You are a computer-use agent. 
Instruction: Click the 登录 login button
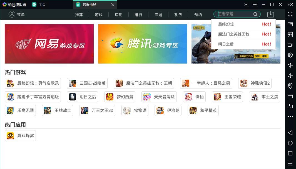coord(17,14)
